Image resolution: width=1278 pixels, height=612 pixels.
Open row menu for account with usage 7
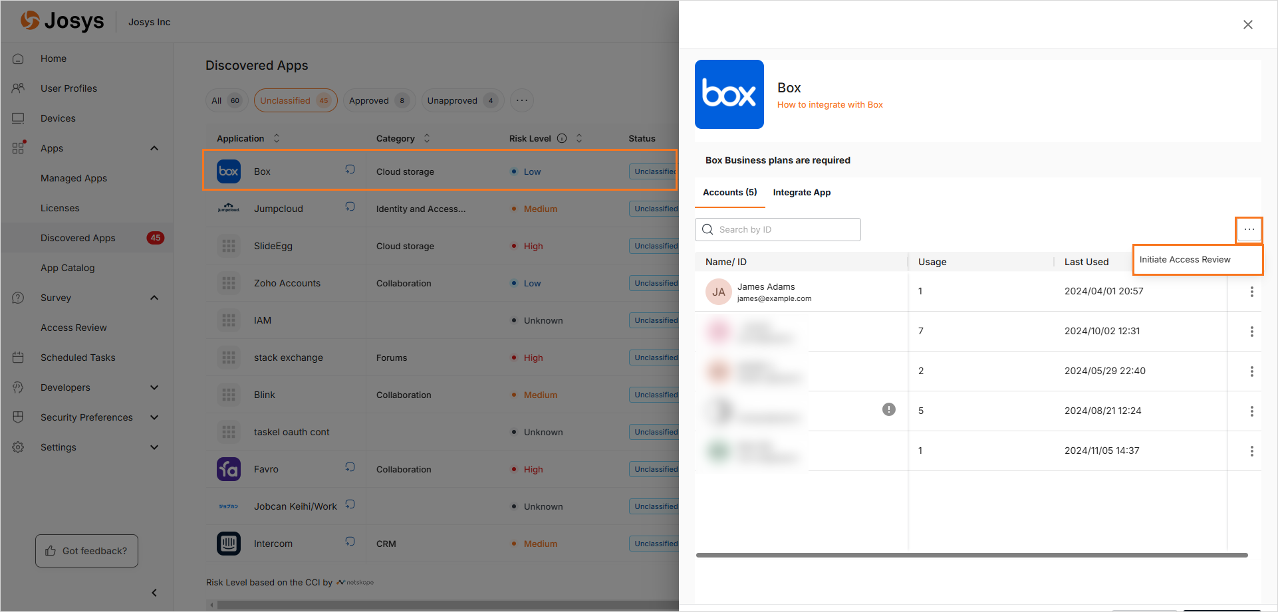pyautogui.click(x=1251, y=332)
